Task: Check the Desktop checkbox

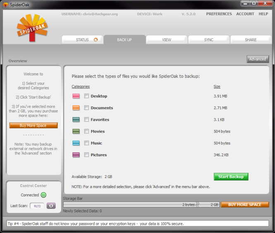Action: click(x=86, y=96)
